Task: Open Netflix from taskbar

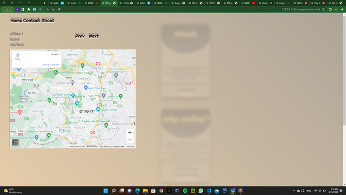Action: pyautogui.click(x=169, y=191)
